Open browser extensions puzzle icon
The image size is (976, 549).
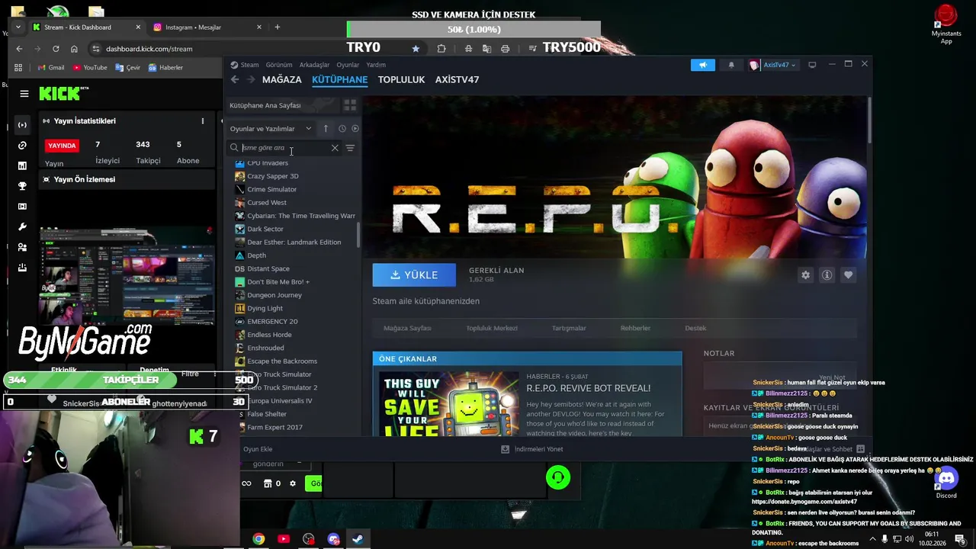point(441,48)
